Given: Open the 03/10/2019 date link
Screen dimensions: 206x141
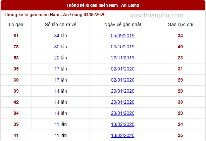Looking at the screenshot, I should point(122,47).
